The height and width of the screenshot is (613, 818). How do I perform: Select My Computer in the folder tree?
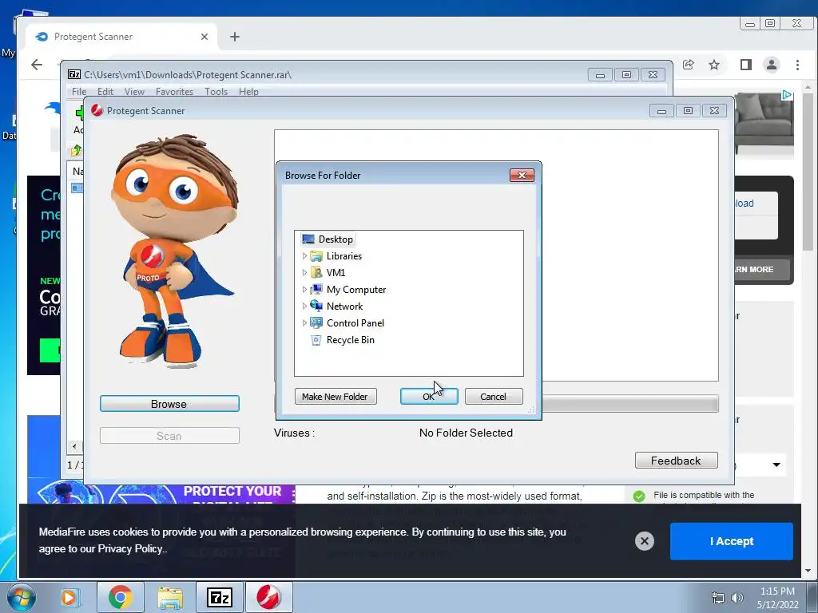point(355,289)
